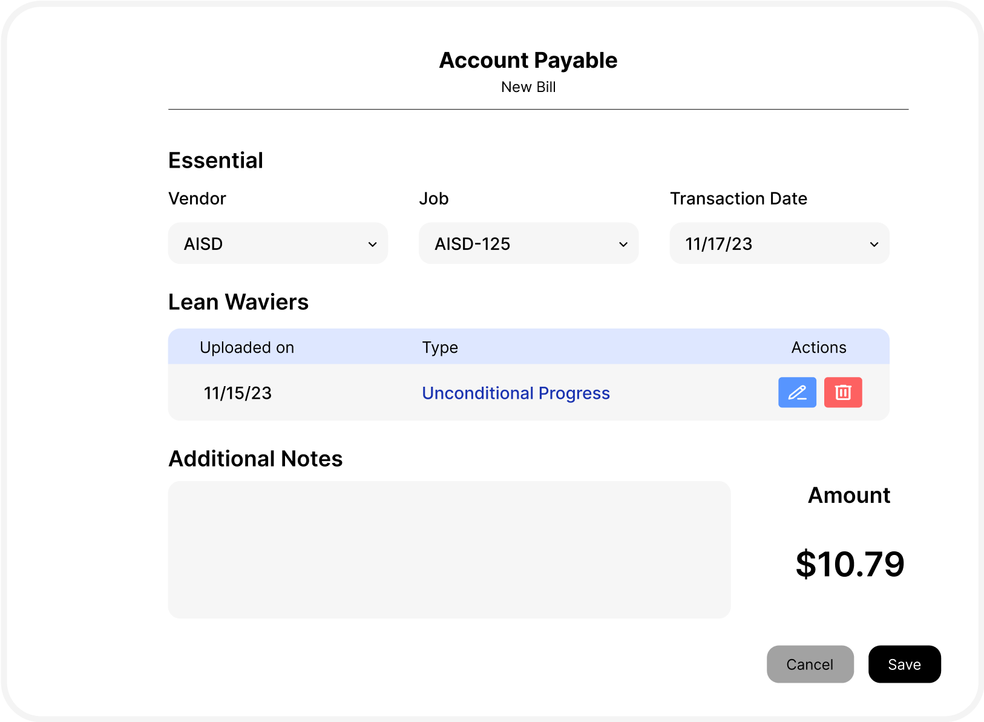This screenshot has width=984, height=722.
Task: Click the Vendor field label
Action: 197,199
